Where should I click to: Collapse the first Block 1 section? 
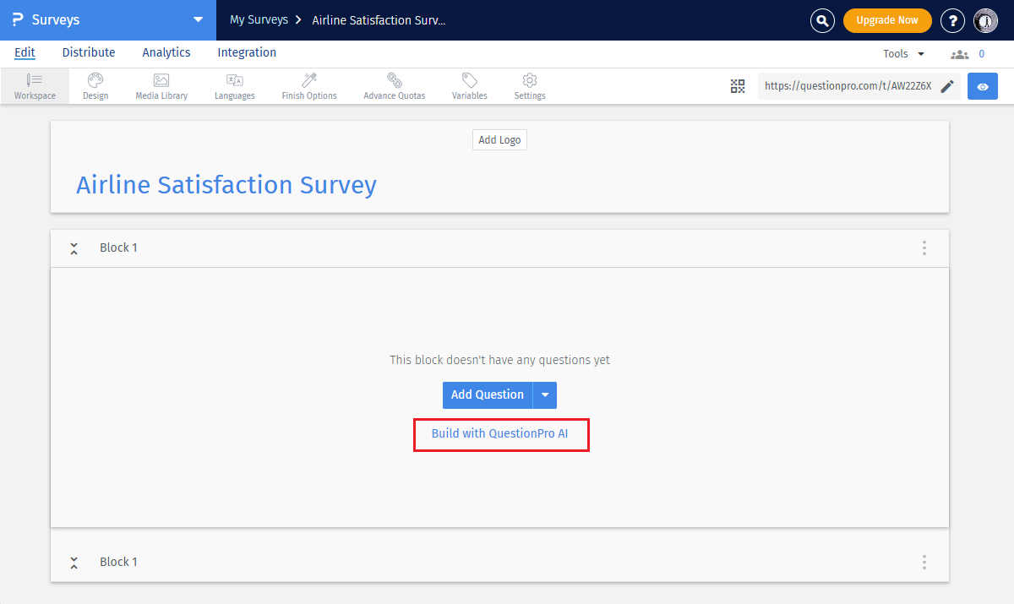point(74,248)
